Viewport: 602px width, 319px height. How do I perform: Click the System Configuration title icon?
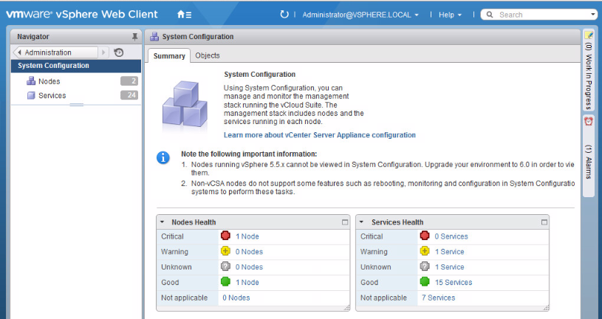click(154, 37)
